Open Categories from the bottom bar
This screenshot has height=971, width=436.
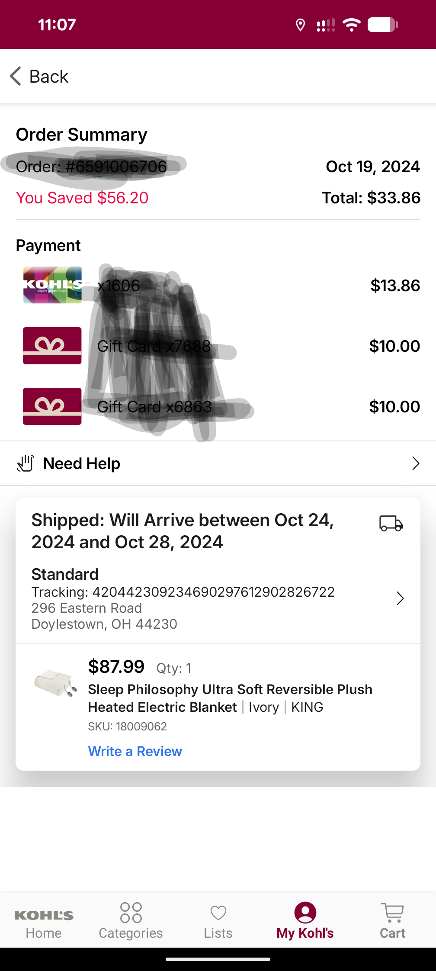(131, 921)
